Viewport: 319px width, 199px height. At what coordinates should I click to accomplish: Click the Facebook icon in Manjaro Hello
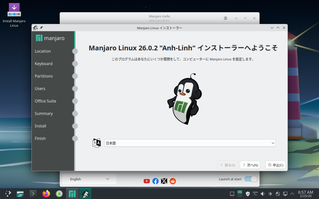coord(155,181)
